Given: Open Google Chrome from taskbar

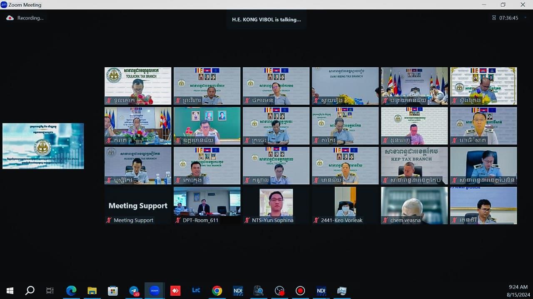Looking at the screenshot, I should click(x=217, y=291).
